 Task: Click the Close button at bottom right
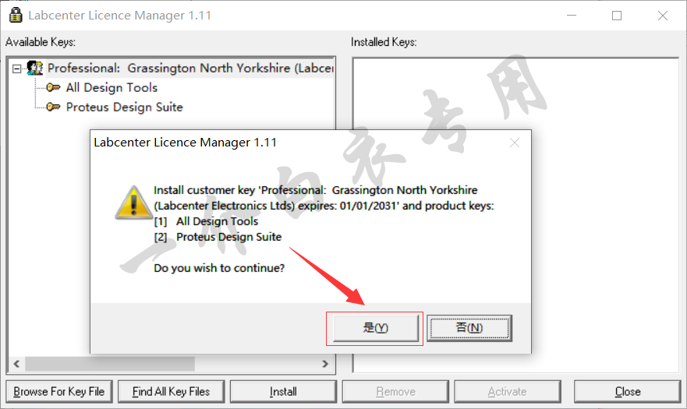(x=628, y=392)
